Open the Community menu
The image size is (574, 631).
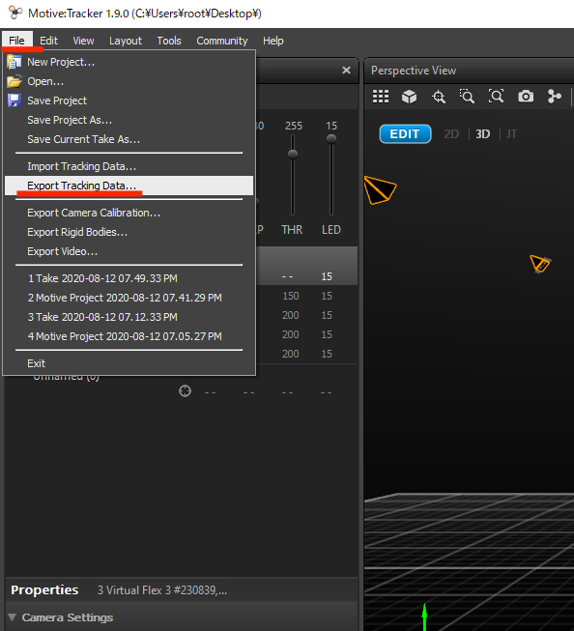222,41
